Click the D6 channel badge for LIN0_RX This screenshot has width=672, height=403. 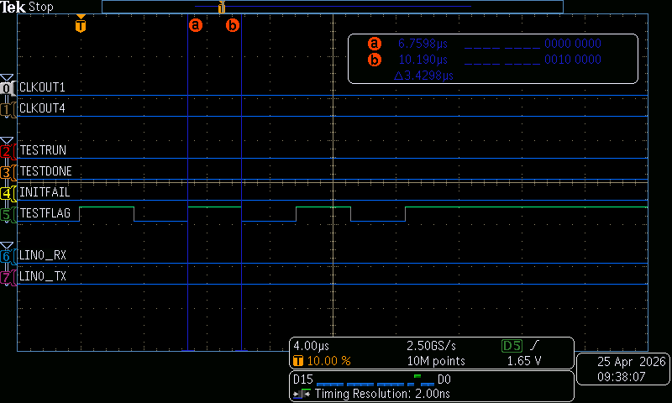[7, 257]
